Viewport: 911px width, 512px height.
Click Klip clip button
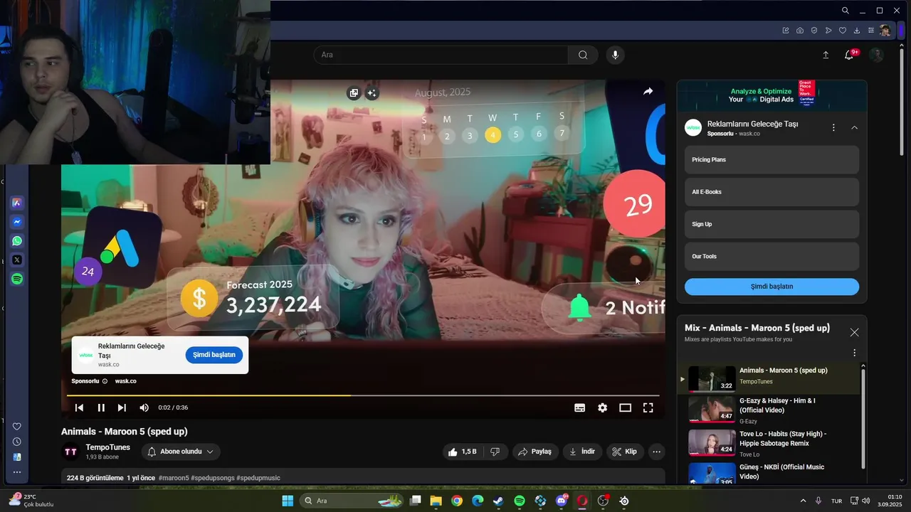626,452
